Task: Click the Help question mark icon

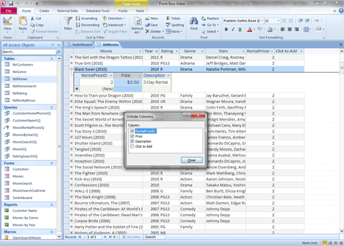Action: pyautogui.click(x=341, y=11)
